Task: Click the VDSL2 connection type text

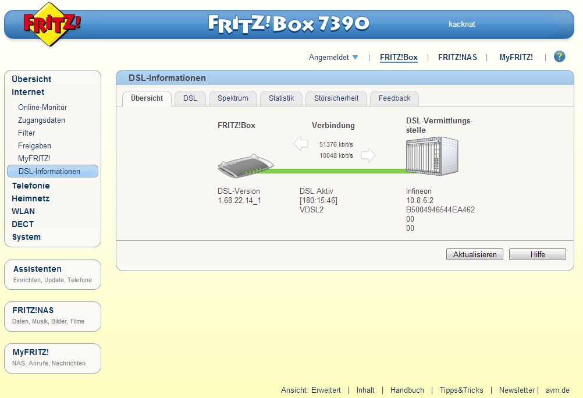Action: coord(312,210)
